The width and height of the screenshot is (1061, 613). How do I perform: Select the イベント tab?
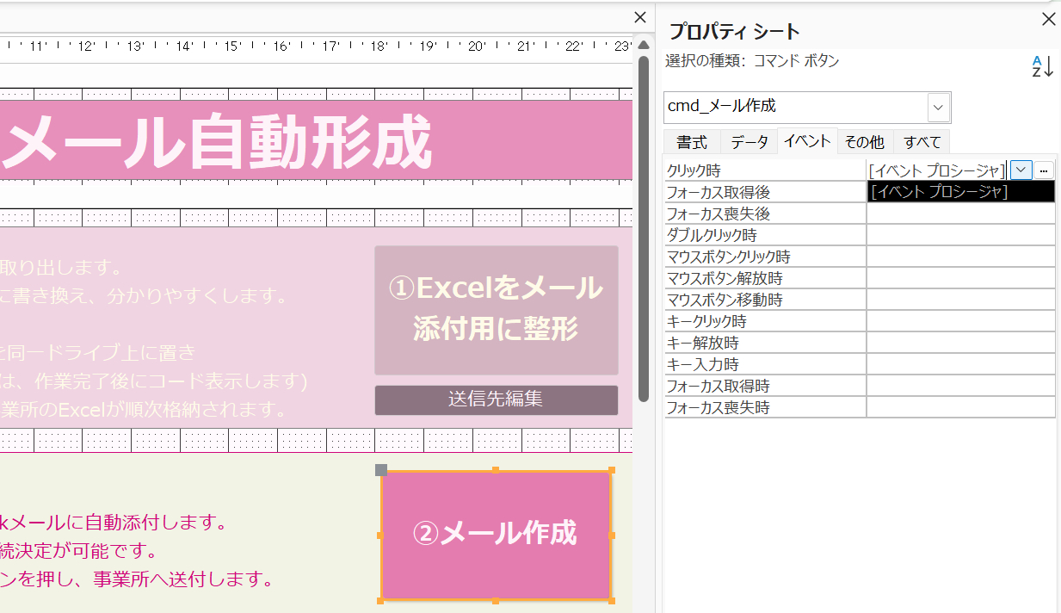click(x=807, y=141)
